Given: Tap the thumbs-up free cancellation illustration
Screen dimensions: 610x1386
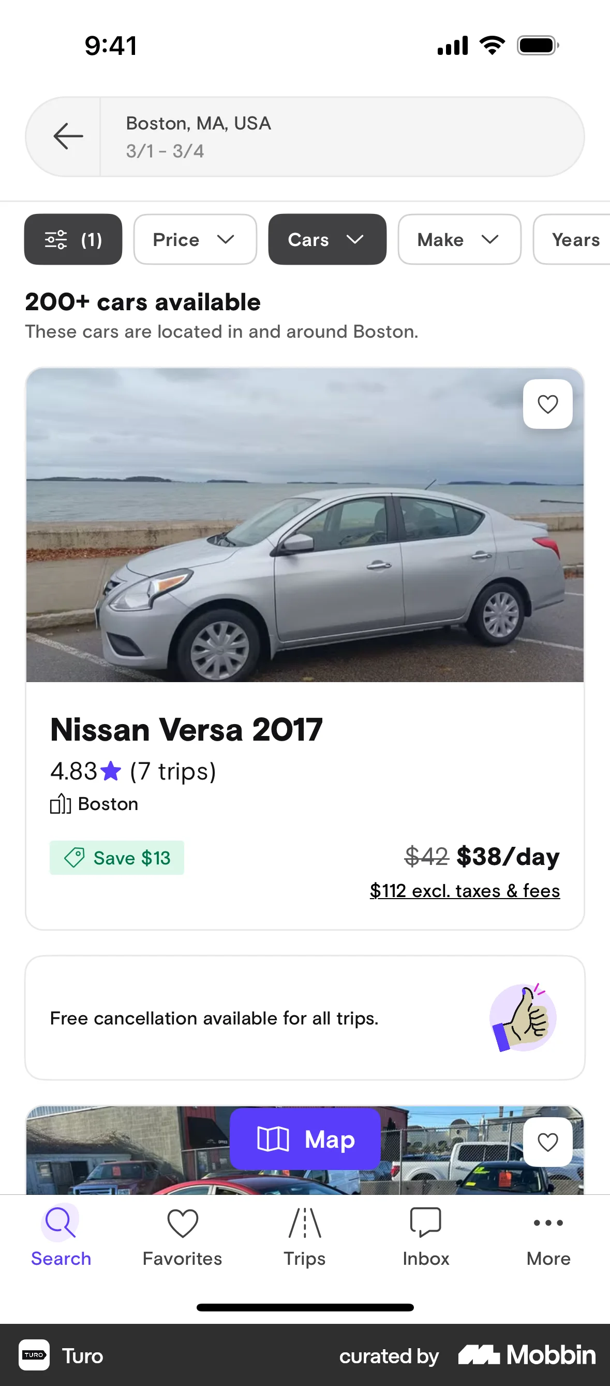Looking at the screenshot, I should [523, 1017].
